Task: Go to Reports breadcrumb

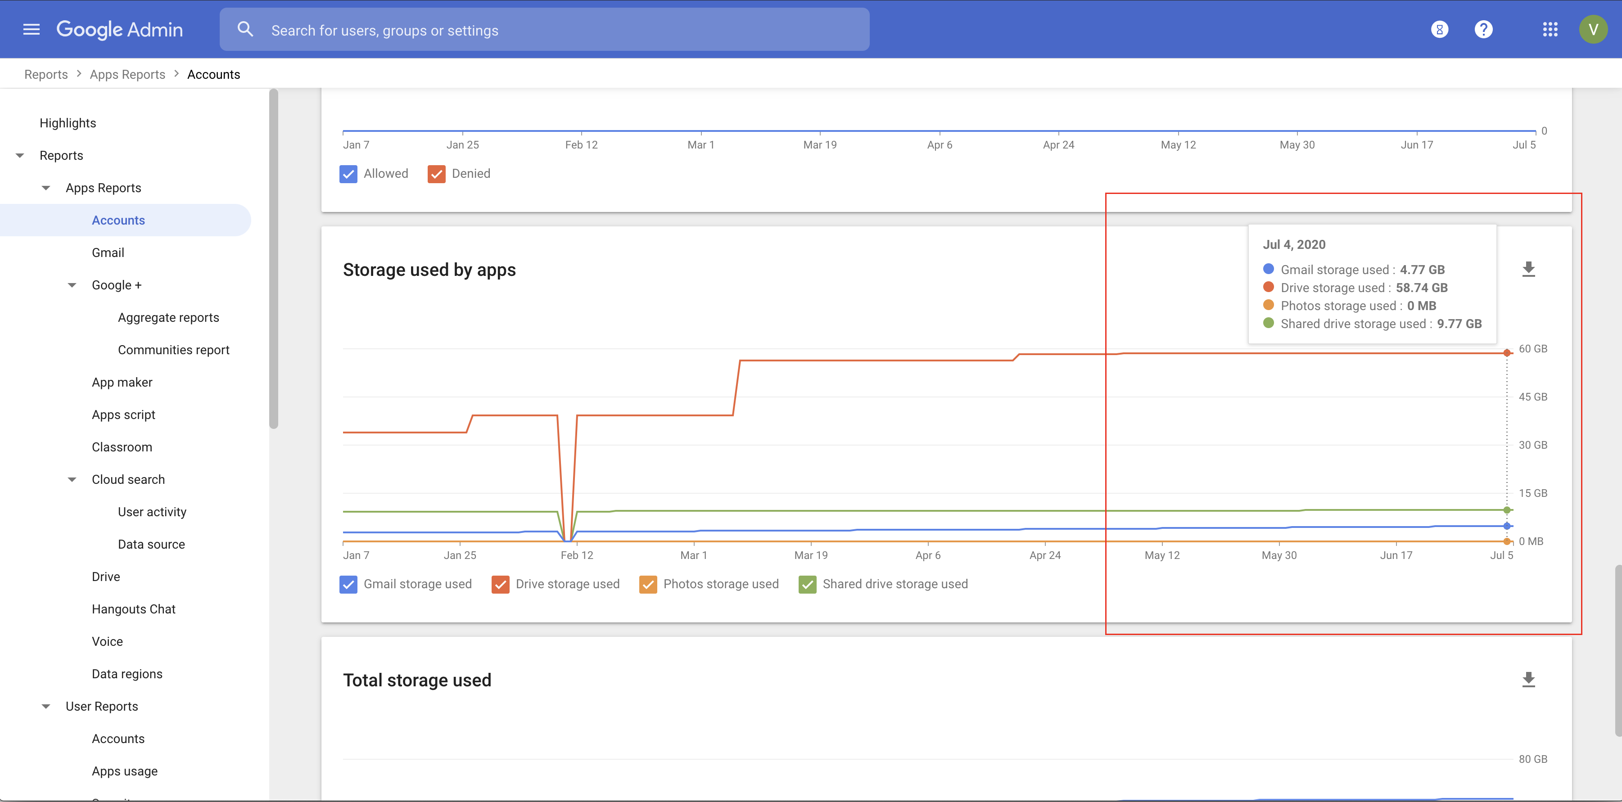Action: [x=46, y=74]
